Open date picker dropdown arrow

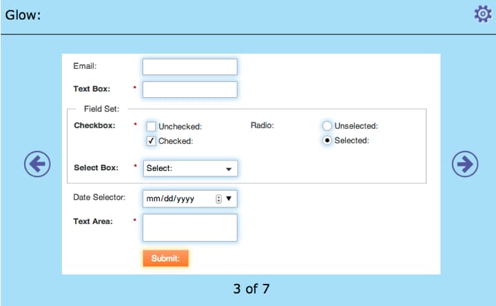229,198
